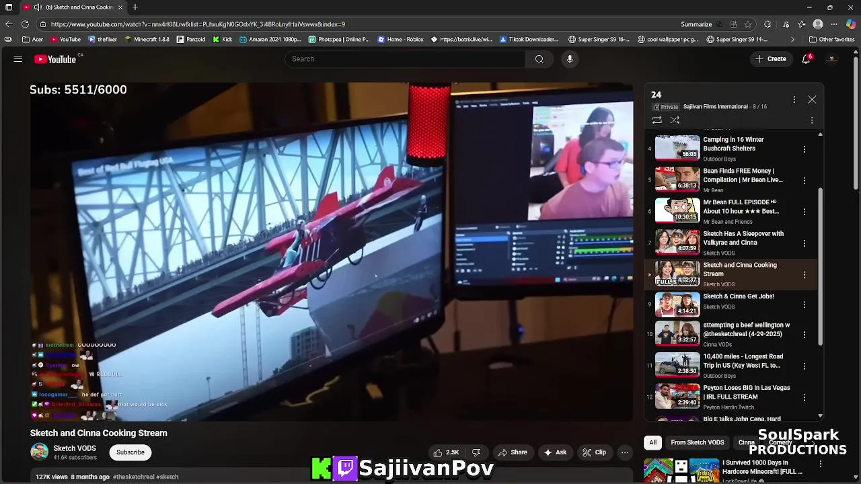The width and height of the screenshot is (861, 484).
Task: Mute the tab via speaker icon
Action: coord(39,7)
